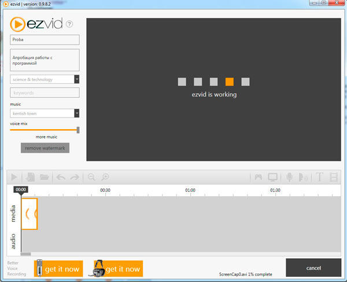Click the redo arrow icon
Image resolution: width=347 pixels, height=282 pixels.
pyautogui.click(x=74, y=177)
